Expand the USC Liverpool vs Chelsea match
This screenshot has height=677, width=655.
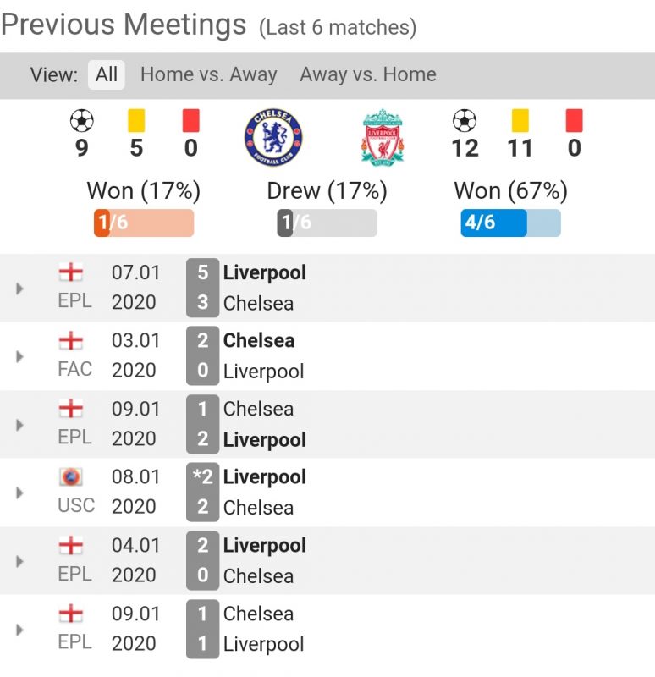point(20,493)
